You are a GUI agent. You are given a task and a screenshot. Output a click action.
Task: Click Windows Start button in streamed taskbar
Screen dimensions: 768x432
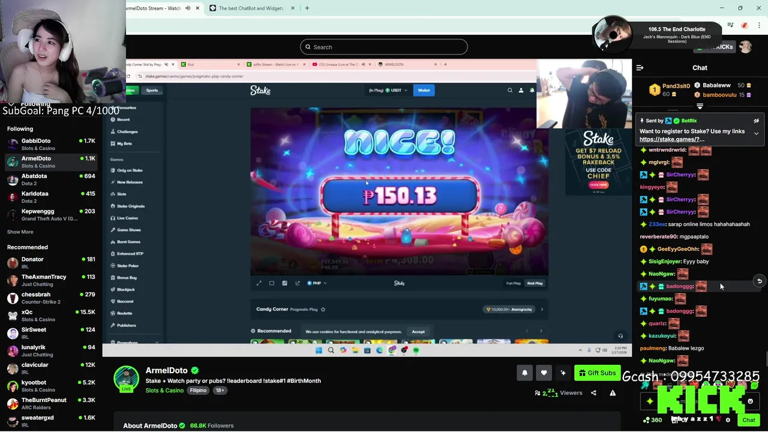(x=319, y=350)
